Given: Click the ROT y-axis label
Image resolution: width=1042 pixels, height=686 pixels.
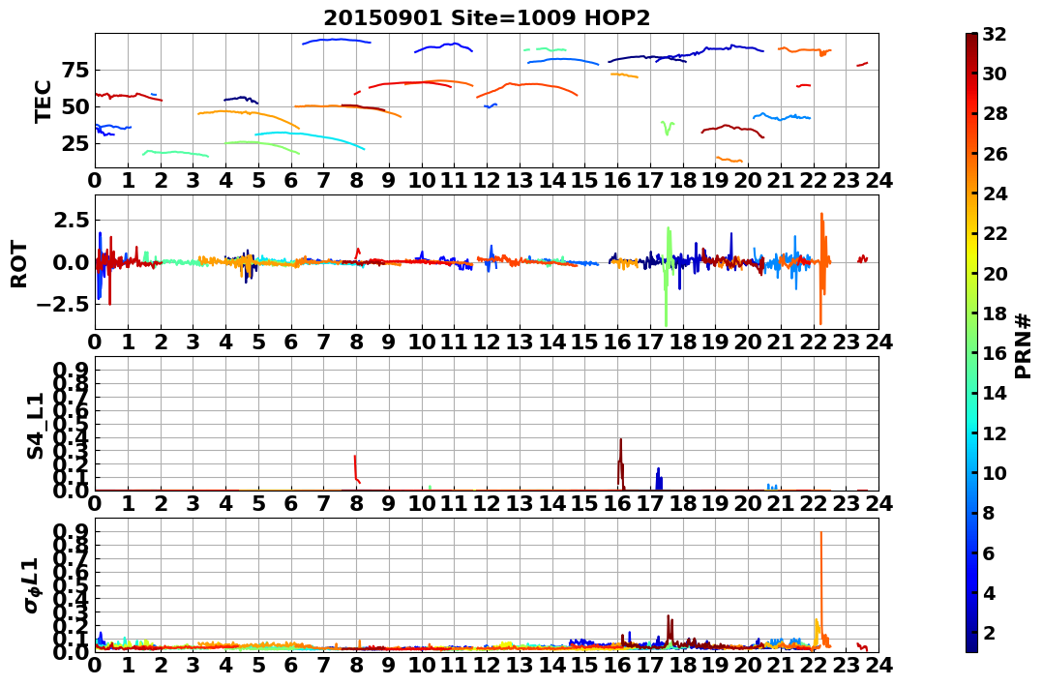Looking at the screenshot, I should coord(19,264).
